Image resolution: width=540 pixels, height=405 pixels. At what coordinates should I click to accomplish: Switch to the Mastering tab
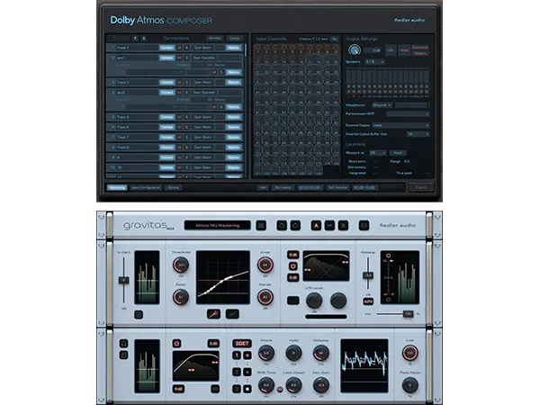tap(117, 188)
